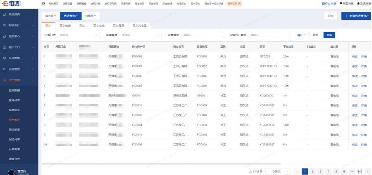Open 系统消息 bell notifications
This screenshot has height=175, width=372.
tap(358, 4)
